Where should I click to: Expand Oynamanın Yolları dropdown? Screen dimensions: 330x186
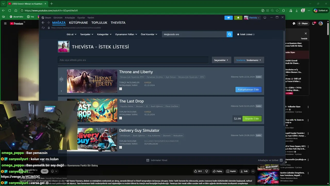coord(126,34)
